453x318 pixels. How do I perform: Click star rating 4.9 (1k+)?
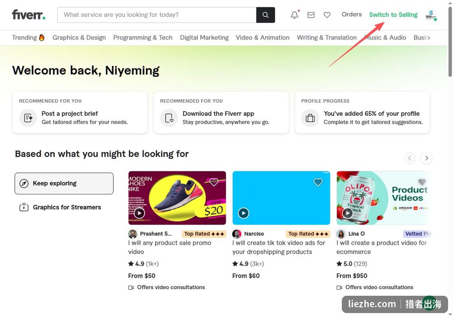[143, 264]
